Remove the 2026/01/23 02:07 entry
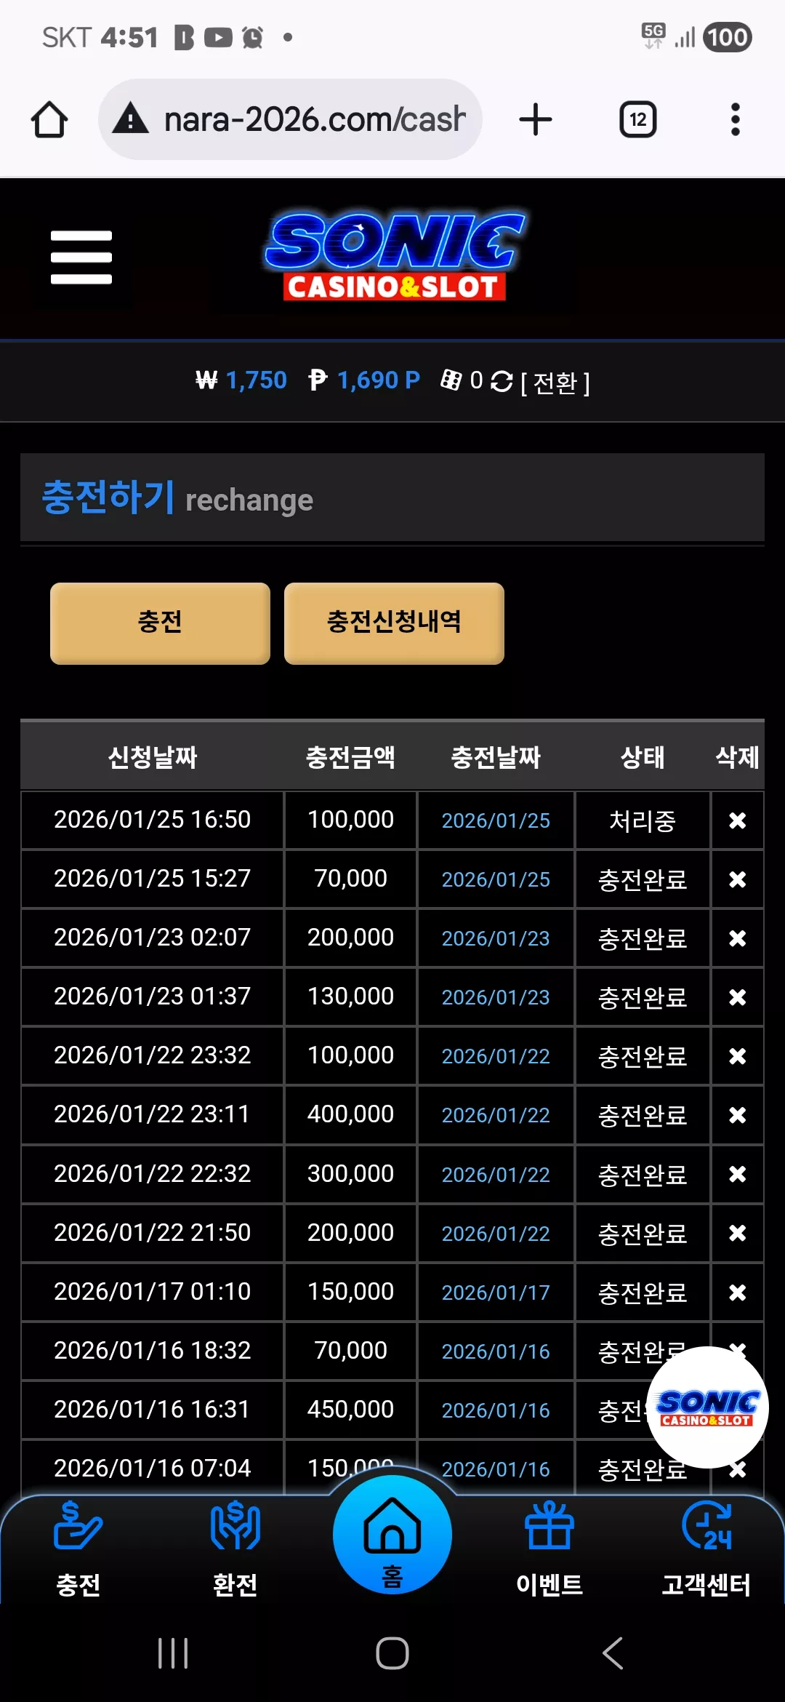This screenshot has height=1702, width=785. pyautogui.click(x=737, y=938)
